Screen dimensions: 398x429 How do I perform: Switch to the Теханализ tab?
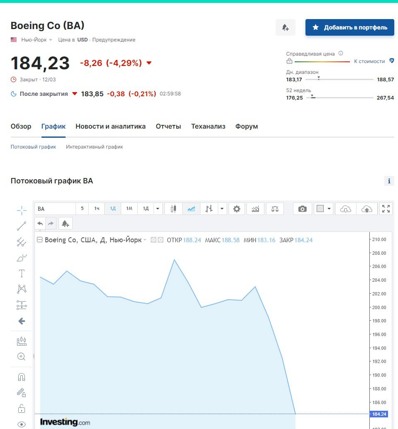tap(208, 127)
